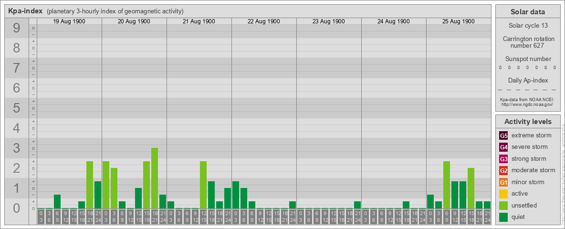Click the '22 Aug 1900' date header
The height and width of the screenshot is (229, 565).
click(x=264, y=21)
